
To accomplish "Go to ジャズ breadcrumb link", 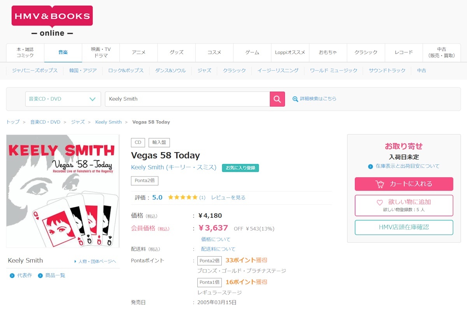I will 78,122.
